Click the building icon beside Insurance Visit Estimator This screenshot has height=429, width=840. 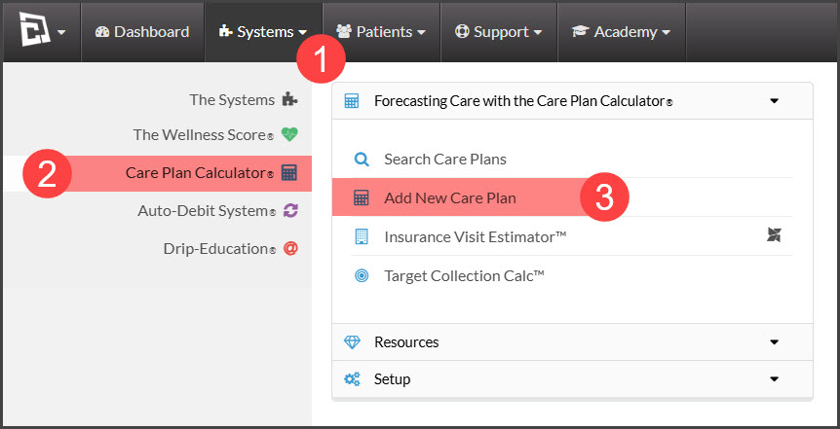tap(363, 236)
